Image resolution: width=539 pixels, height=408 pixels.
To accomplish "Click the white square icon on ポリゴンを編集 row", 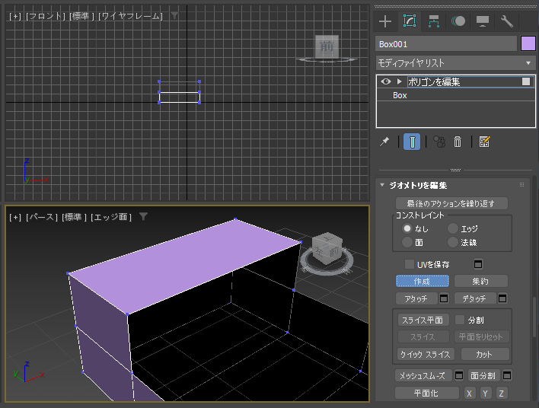I will (526, 81).
